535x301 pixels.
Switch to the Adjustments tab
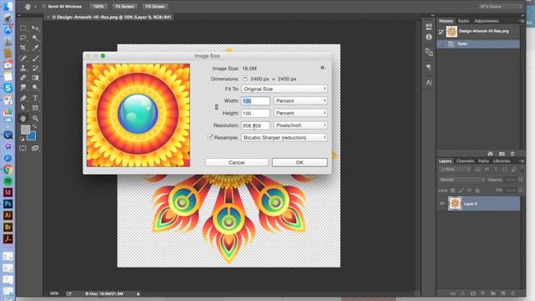[x=487, y=21]
